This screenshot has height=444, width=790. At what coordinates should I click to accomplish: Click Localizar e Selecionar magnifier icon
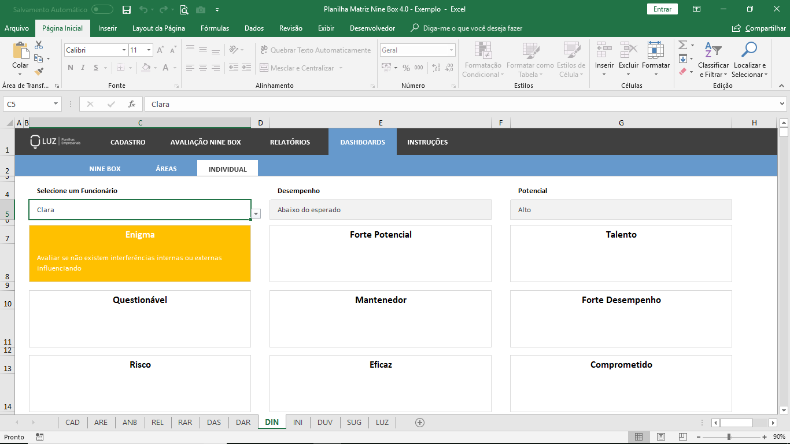(749, 50)
